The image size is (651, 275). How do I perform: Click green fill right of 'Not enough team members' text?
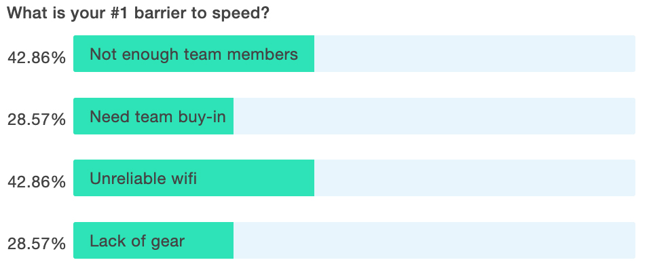(306, 54)
